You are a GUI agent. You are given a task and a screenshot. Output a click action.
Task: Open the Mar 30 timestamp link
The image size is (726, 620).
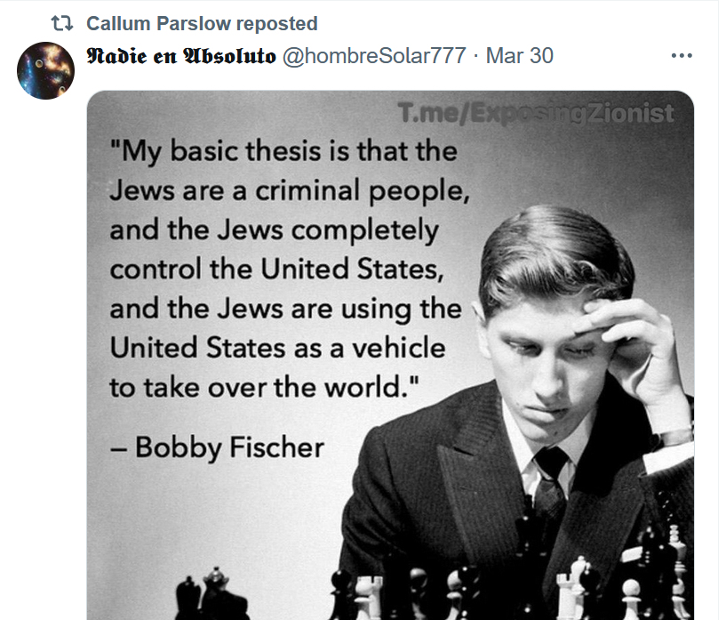point(520,56)
